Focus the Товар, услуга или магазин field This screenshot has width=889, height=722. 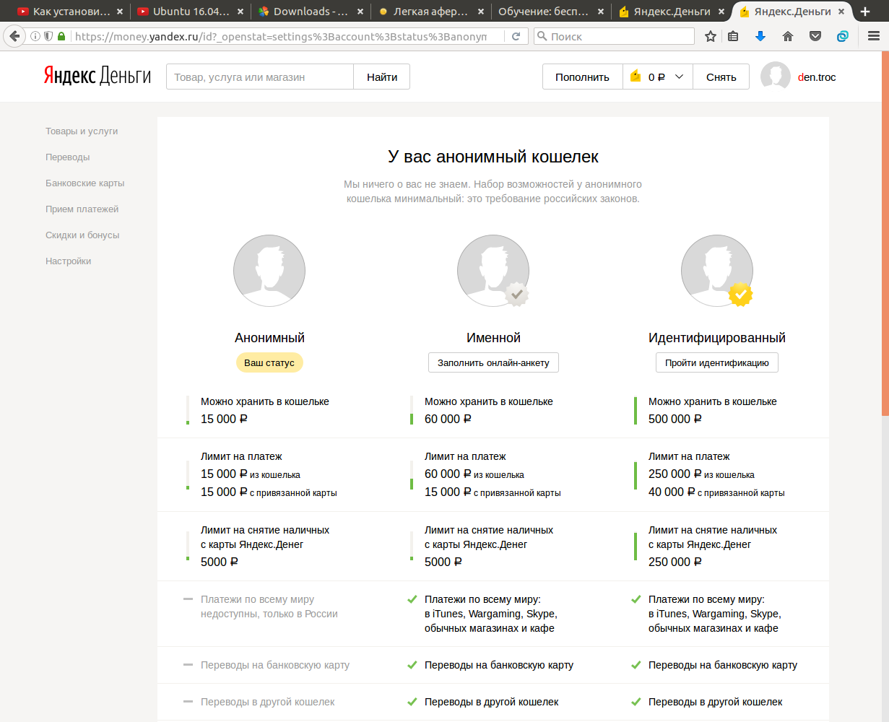click(x=260, y=77)
